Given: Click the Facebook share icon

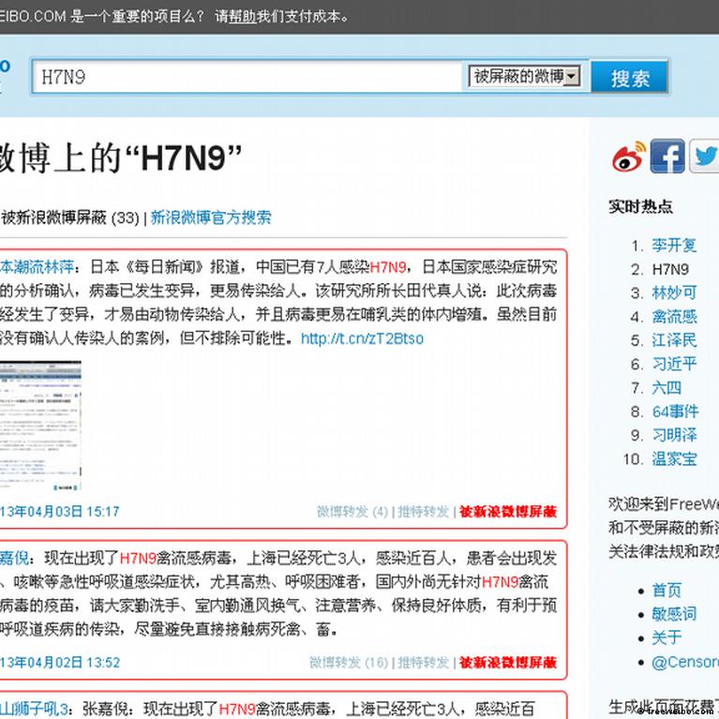Looking at the screenshot, I should coord(667,157).
